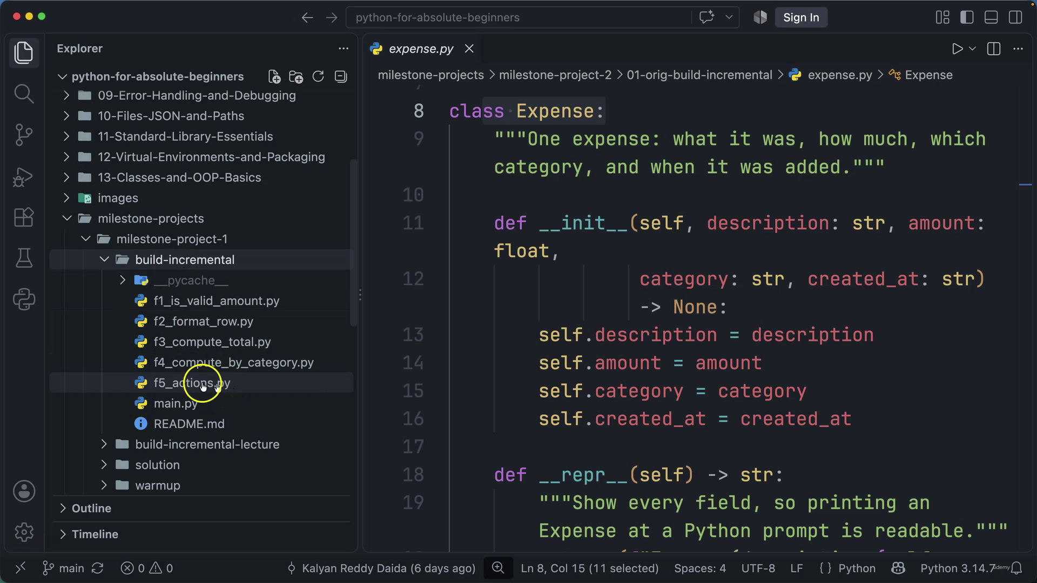1037x583 pixels.
Task: Open the Copilot chat icon in title bar
Action: [x=706, y=17]
